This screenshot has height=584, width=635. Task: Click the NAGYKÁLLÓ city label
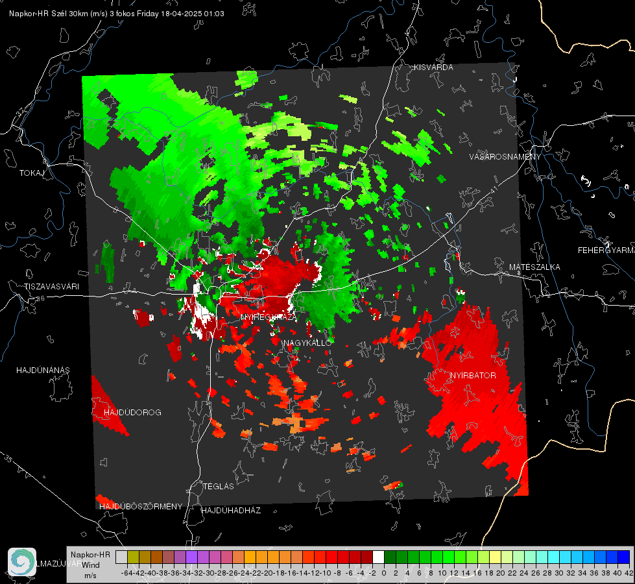(x=307, y=343)
